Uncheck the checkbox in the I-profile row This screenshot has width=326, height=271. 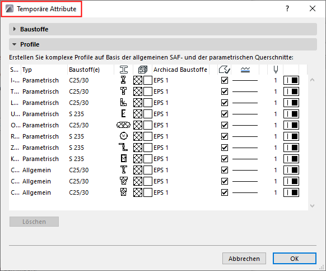(x=225, y=80)
